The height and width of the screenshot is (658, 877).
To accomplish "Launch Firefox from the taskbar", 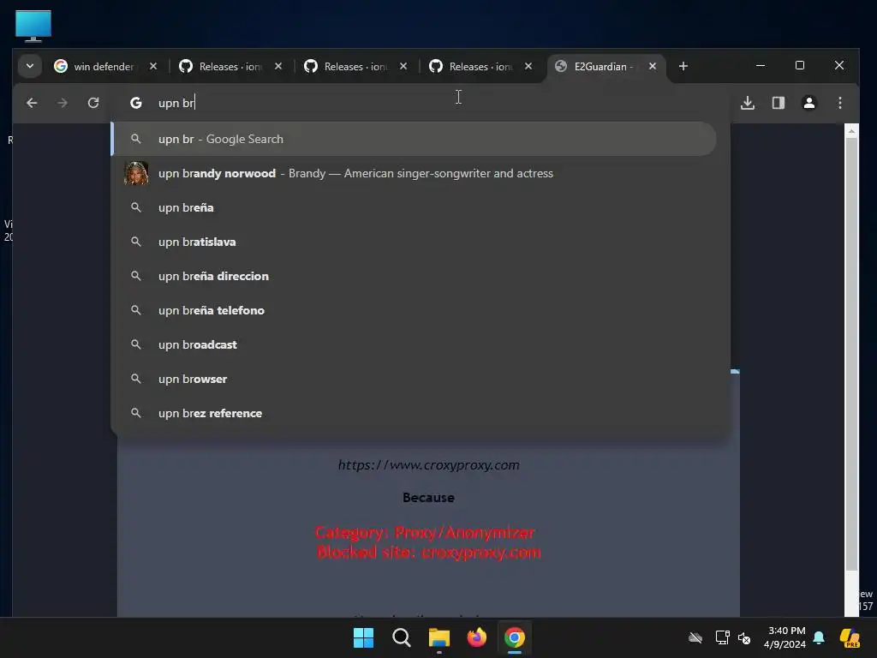I will (x=476, y=637).
